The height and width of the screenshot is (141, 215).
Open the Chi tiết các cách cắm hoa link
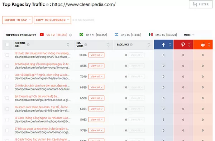pos(42,86)
